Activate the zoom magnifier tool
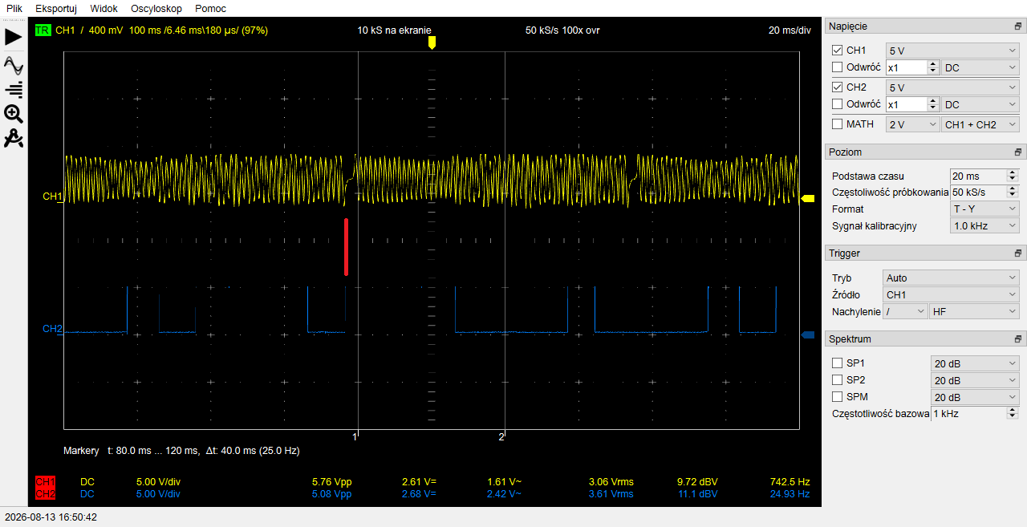Viewport: 1027px width, 527px height. coord(14,114)
